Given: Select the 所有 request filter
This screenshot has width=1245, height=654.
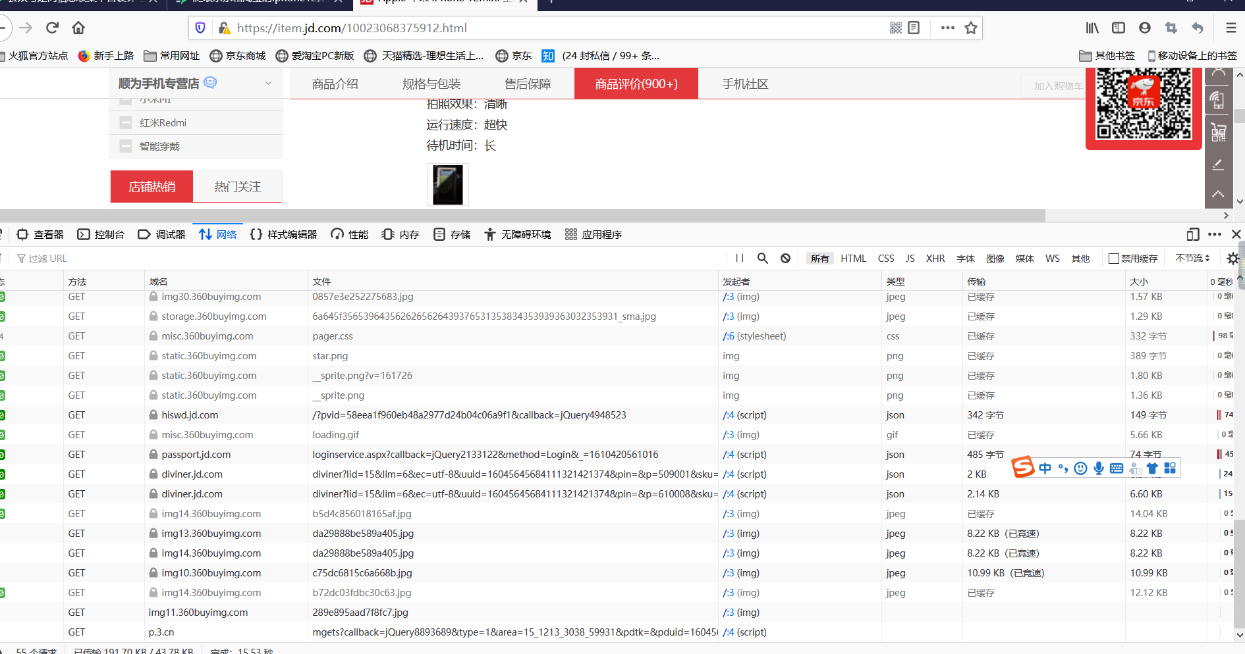Looking at the screenshot, I should (820, 259).
